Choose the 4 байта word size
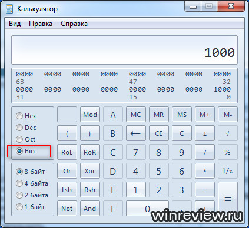This screenshot has width=249, height=228. pos(32,183)
